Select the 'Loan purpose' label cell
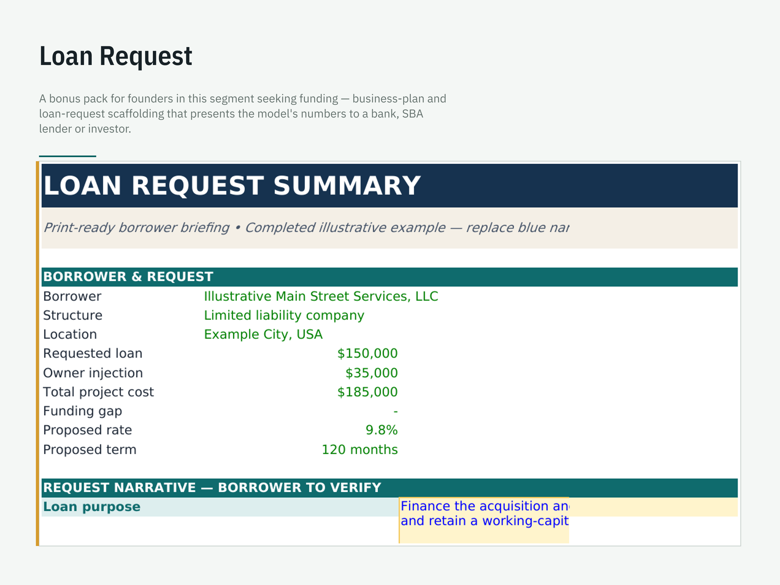780x585 pixels. point(220,507)
